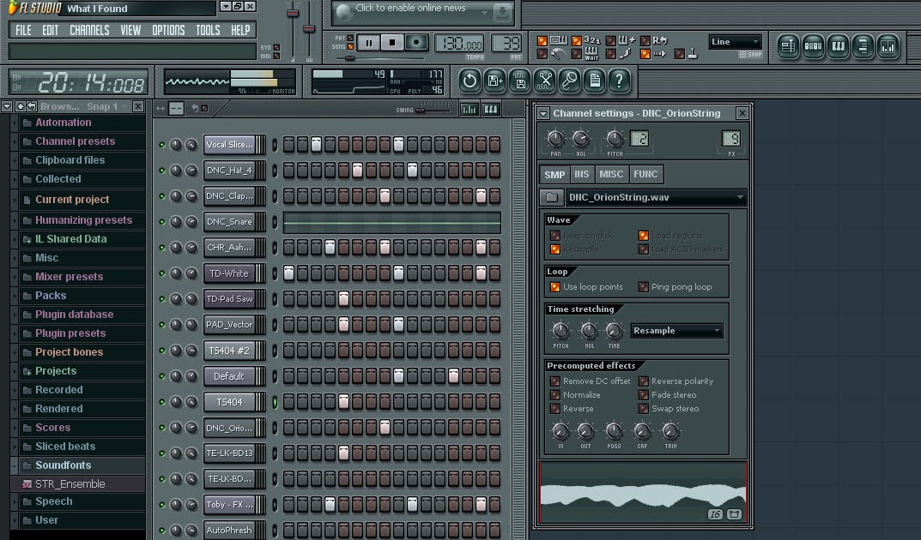Click the one-click audio recording microphone icon
The image size is (921, 540).
[x=569, y=81]
